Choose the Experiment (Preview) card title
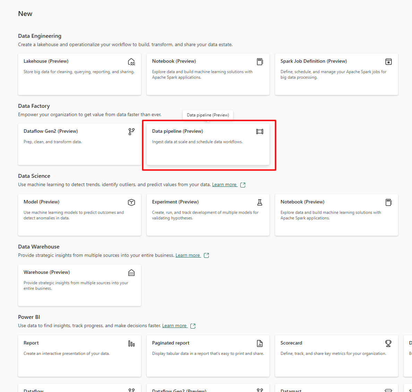Screen dimensions: 412x392 point(175,202)
